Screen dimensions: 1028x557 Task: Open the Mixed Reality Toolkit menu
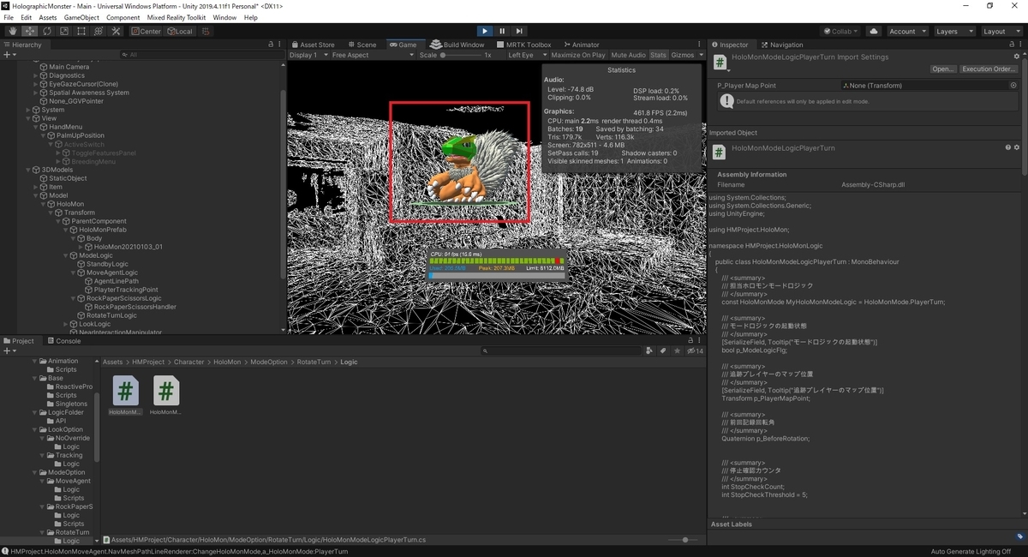(176, 17)
